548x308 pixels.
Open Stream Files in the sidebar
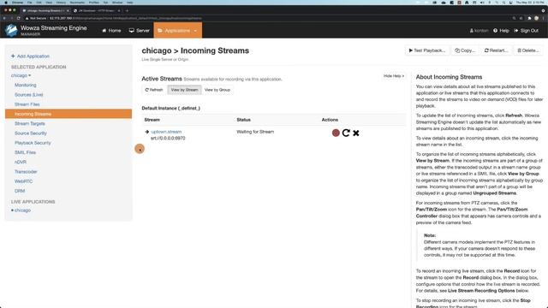pos(27,104)
